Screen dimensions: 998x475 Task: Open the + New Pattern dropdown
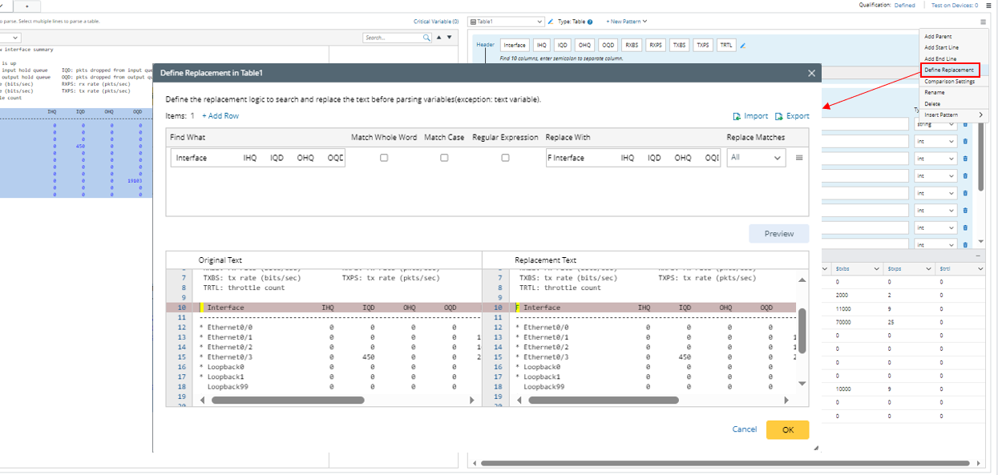(626, 22)
